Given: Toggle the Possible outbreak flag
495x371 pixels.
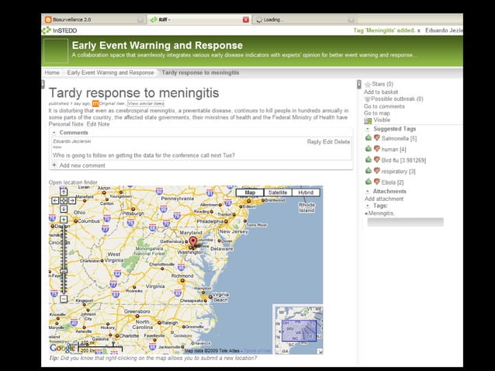Looking at the screenshot, I should tap(367, 99).
